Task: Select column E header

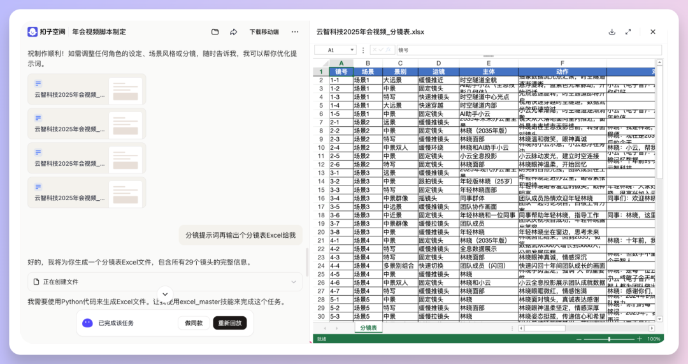Action: pyautogui.click(x=488, y=63)
